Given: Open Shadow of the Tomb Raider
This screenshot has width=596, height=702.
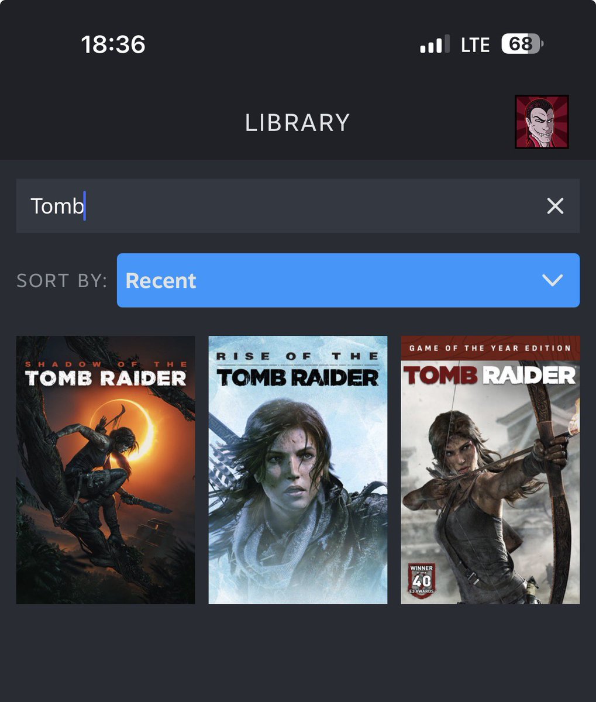Looking at the screenshot, I should pos(105,470).
